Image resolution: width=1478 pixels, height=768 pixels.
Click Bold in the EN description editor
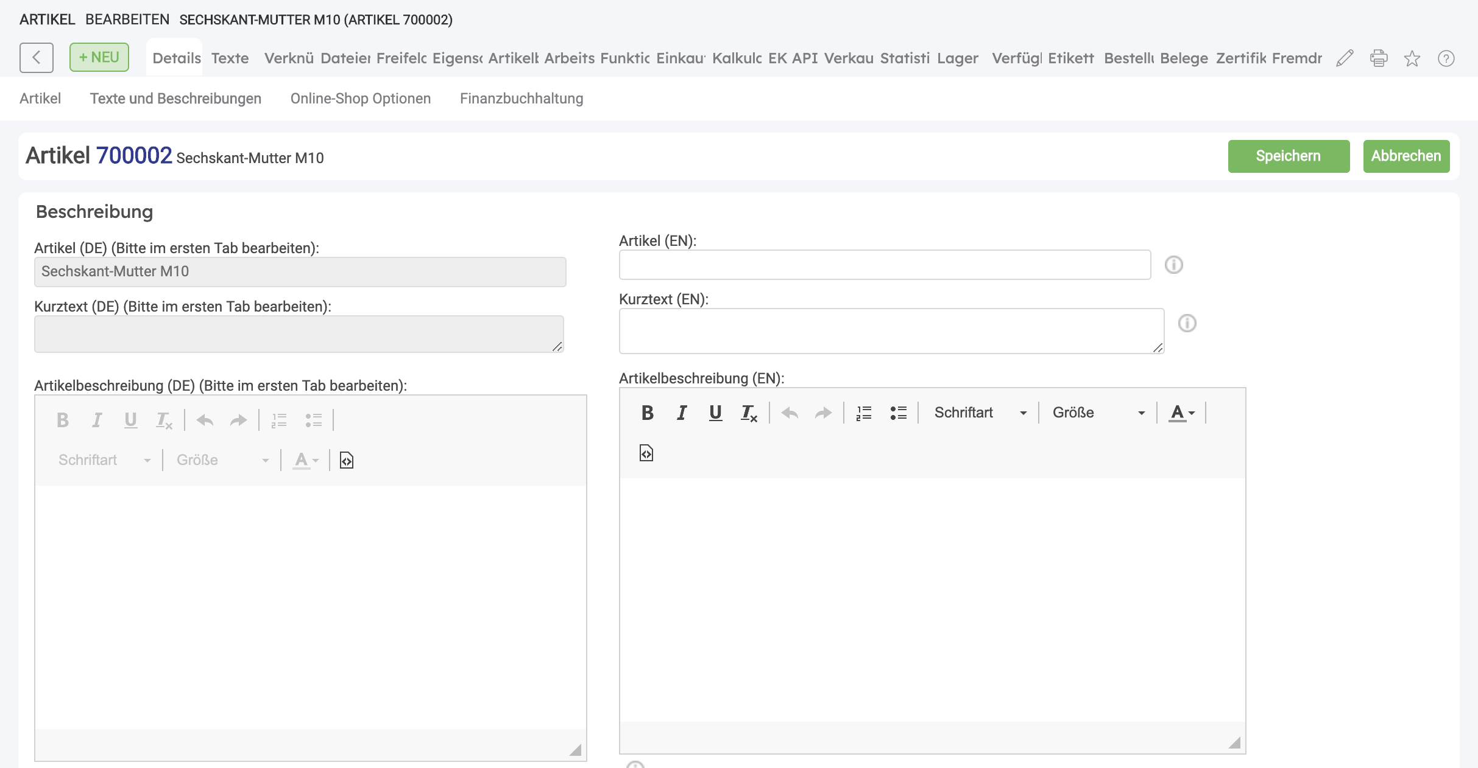point(647,413)
